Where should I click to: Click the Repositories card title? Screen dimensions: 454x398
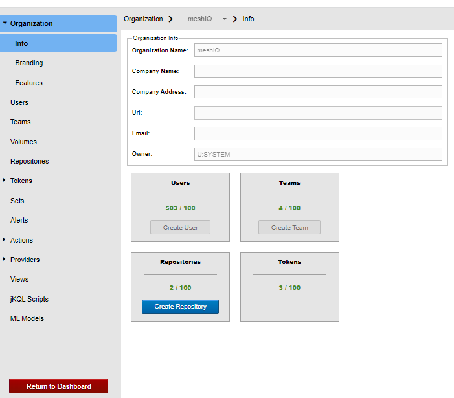coord(181,261)
